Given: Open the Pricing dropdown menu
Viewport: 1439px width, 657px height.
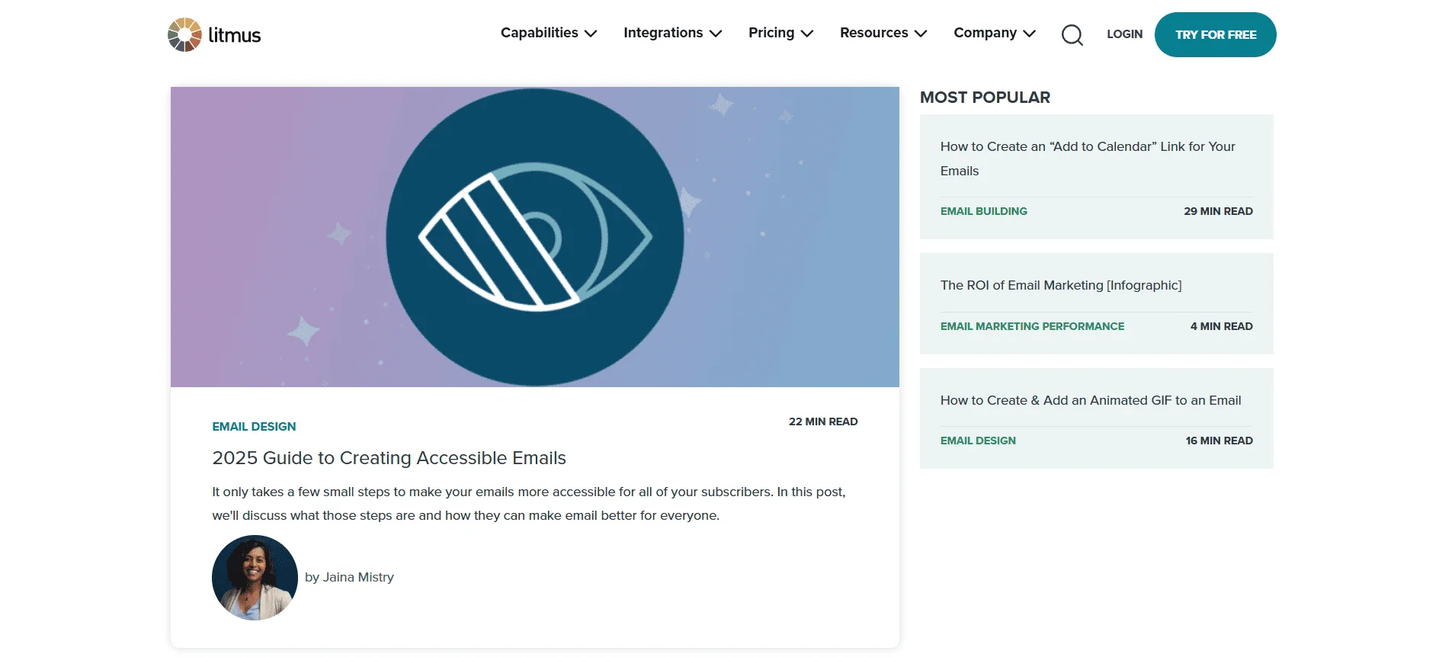Looking at the screenshot, I should pos(780,33).
